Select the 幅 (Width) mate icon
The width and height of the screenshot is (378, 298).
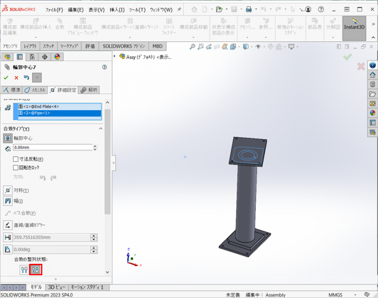8,201
